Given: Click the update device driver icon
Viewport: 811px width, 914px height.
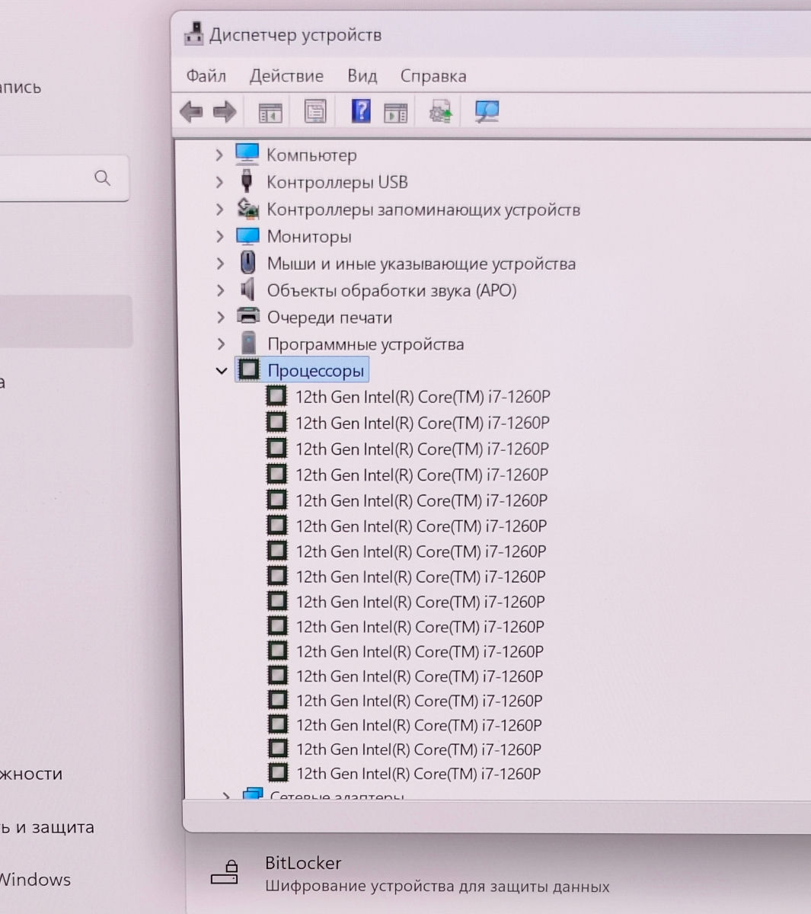Looking at the screenshot, I should point(441,112).
